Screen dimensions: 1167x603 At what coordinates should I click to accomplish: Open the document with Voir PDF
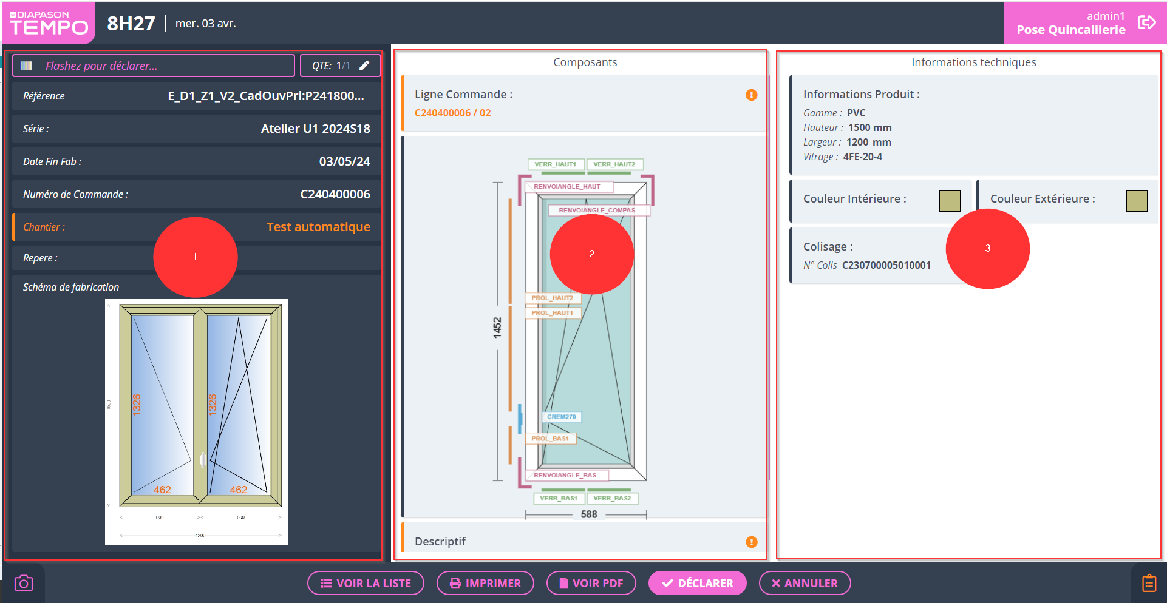coord(591,583)
